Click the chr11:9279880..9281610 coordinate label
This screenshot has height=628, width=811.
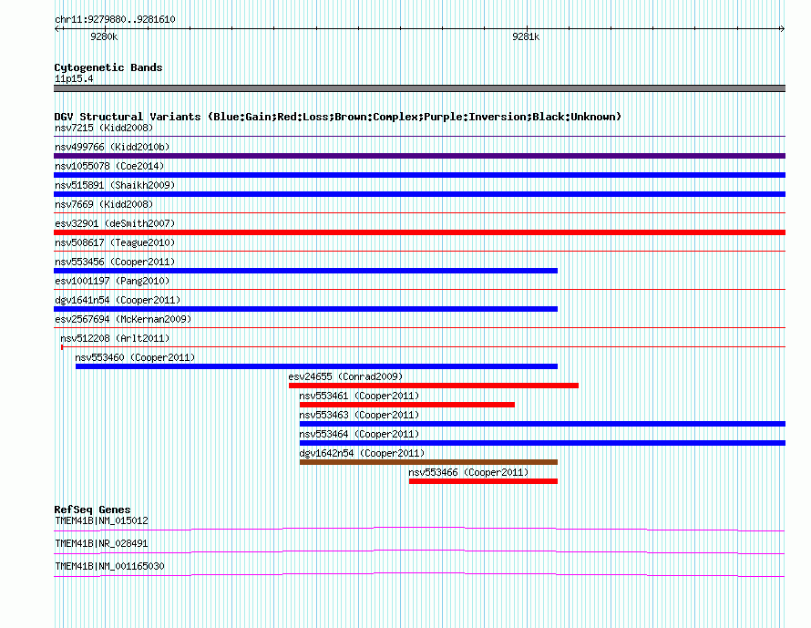pos(115,19)
